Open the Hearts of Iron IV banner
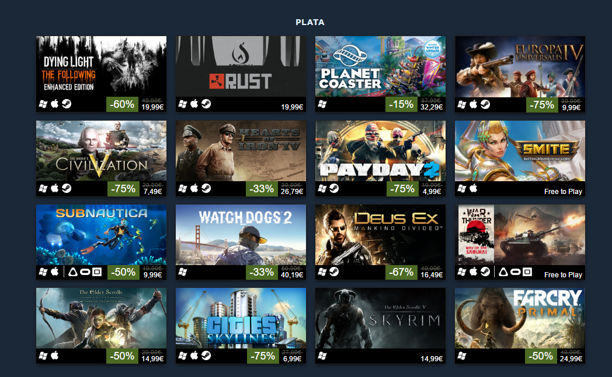This screenshot has width=612, height=377. pyautogui.click(x=241, y=151)
